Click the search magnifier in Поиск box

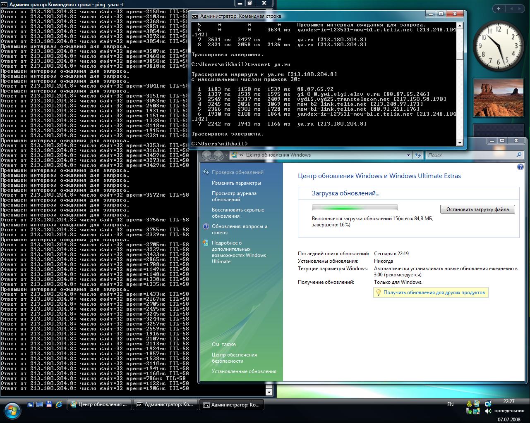519,155
